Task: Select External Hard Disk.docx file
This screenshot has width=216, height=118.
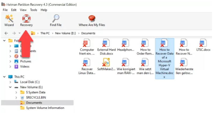Action: point(107,47)
